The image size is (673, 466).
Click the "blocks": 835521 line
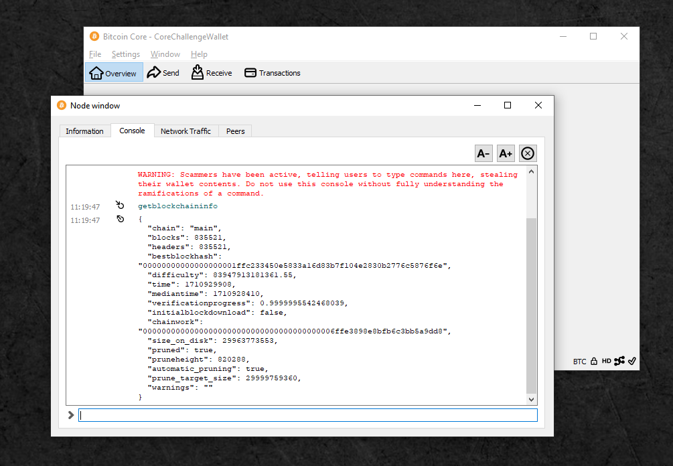(x=187, y=237)
